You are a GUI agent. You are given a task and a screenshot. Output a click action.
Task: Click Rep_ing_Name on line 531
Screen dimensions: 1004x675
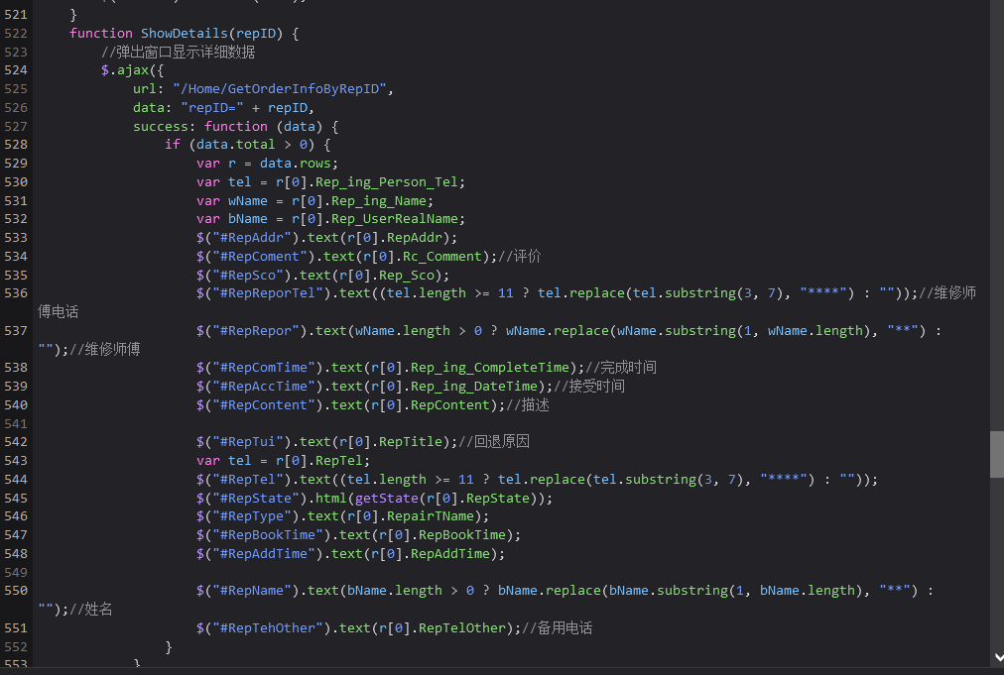pyautogui.click(x=378, y=201)
